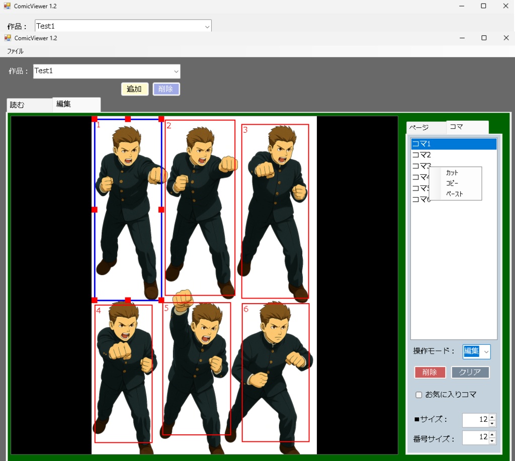Image resolution: width=515 pixels, height=461 pixels.
Task: Click the ComicViewer icon on the back window
Action: coord(7,6)
